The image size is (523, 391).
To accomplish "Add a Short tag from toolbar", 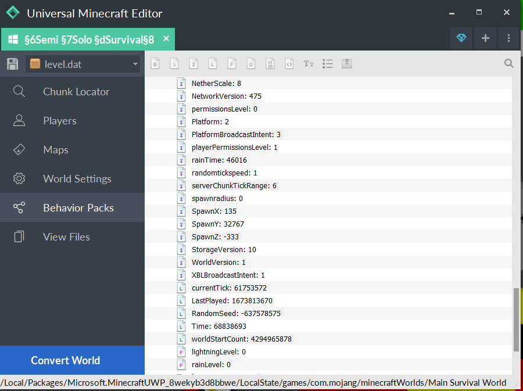I will [174, 64].
